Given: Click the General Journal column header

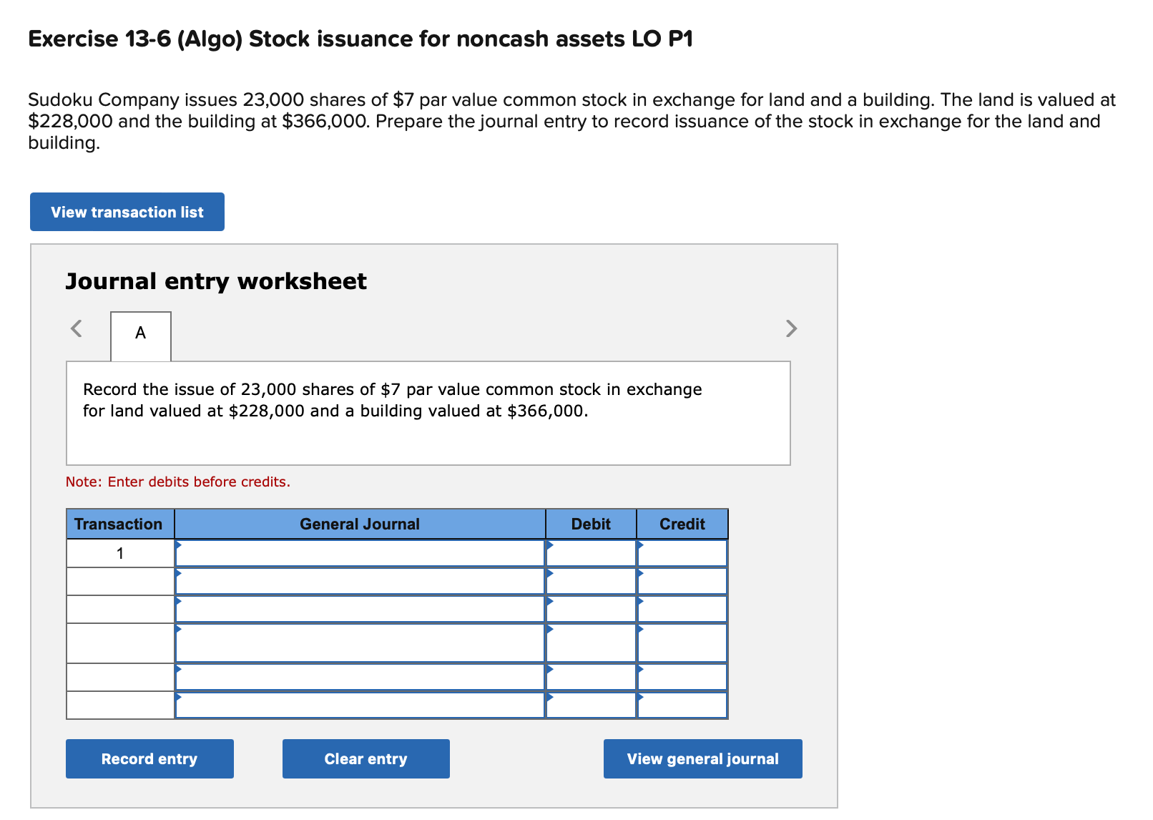Looking at the screenshot, I should click(359, 523).
